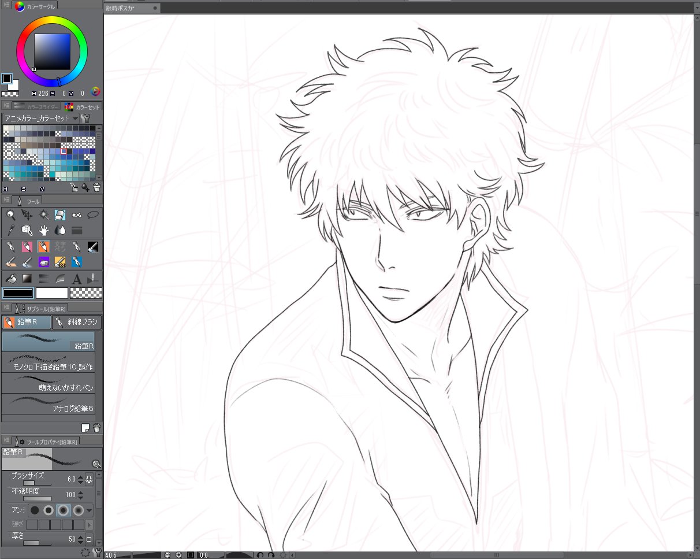Click add color eyedropper-plus icon in color set
700x559 pixels.
click(x=85, y=187)
